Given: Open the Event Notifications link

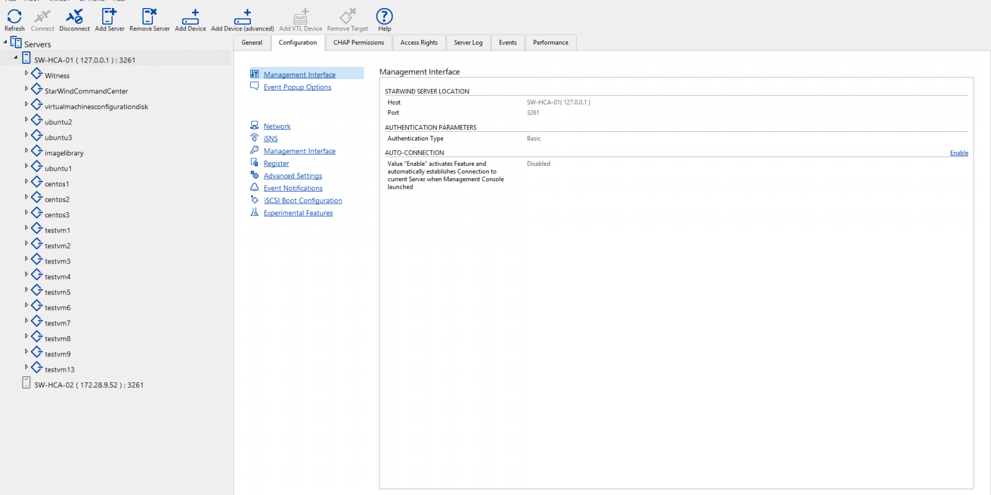Looking at the screenshot, I should click(293, 188).
